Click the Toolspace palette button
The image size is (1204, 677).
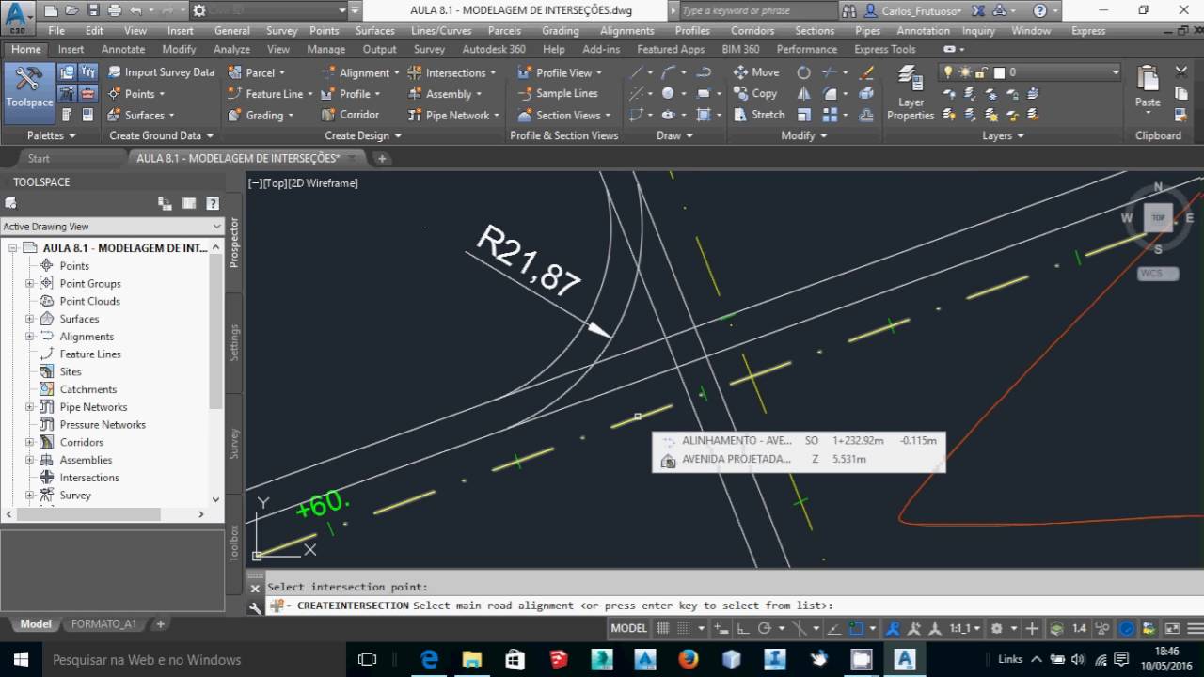[x=29, y=92]
